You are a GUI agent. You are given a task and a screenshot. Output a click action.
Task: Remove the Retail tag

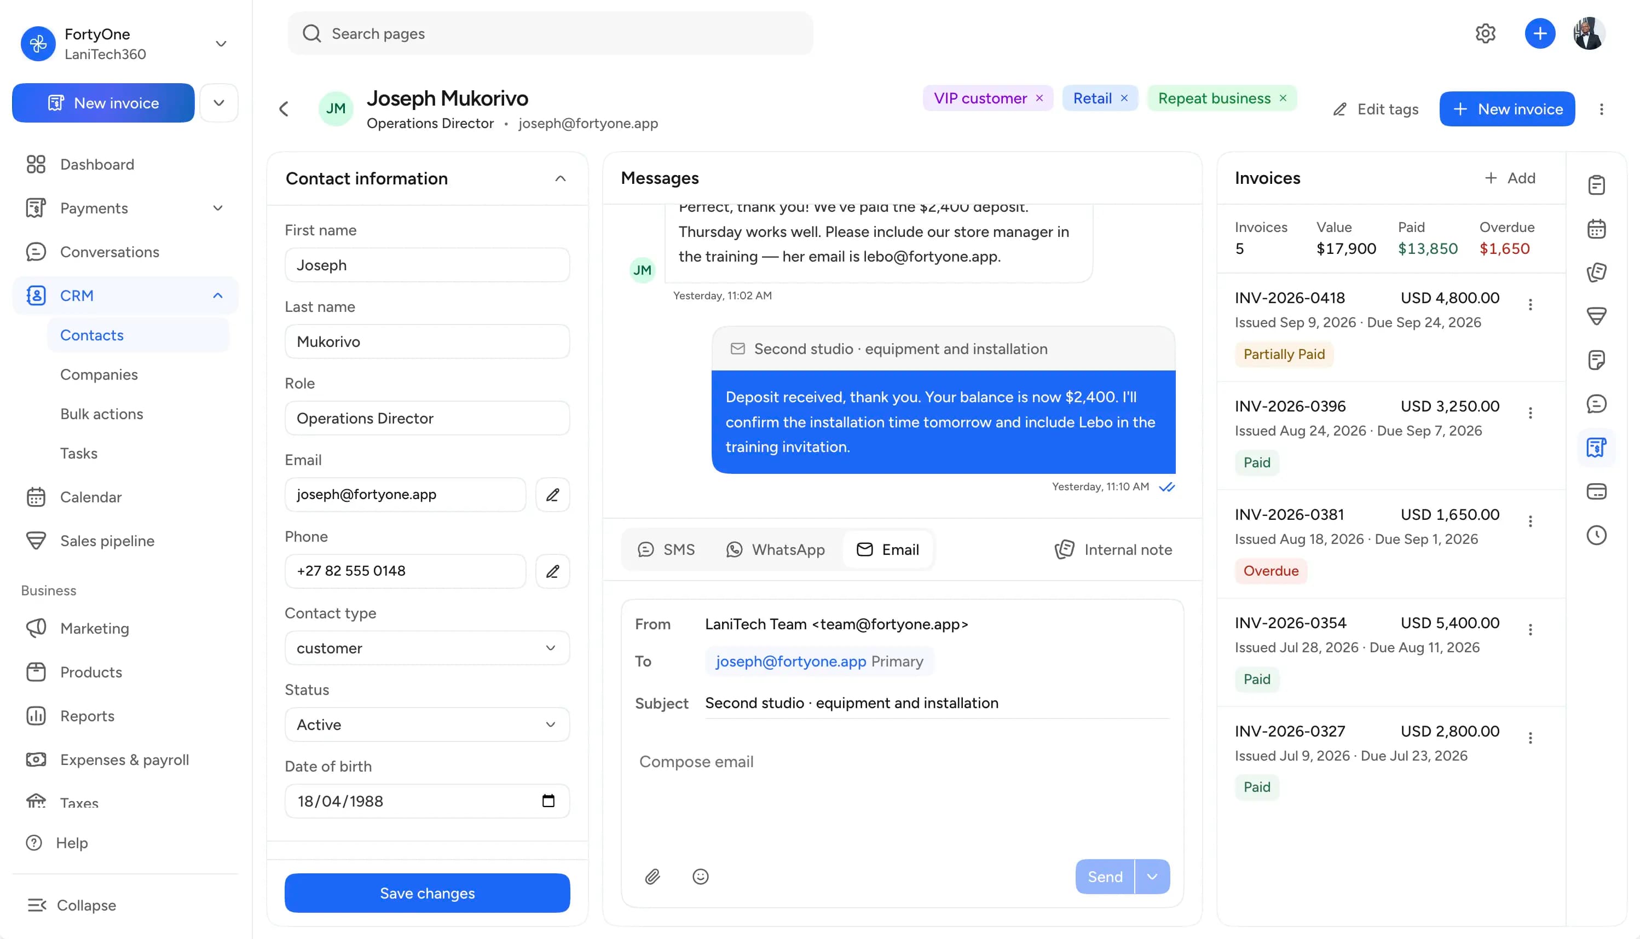coord(1124,98)
